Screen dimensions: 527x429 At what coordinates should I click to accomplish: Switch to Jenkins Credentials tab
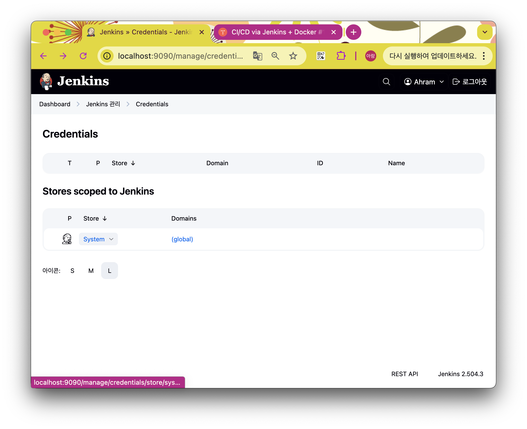(146, 32)
